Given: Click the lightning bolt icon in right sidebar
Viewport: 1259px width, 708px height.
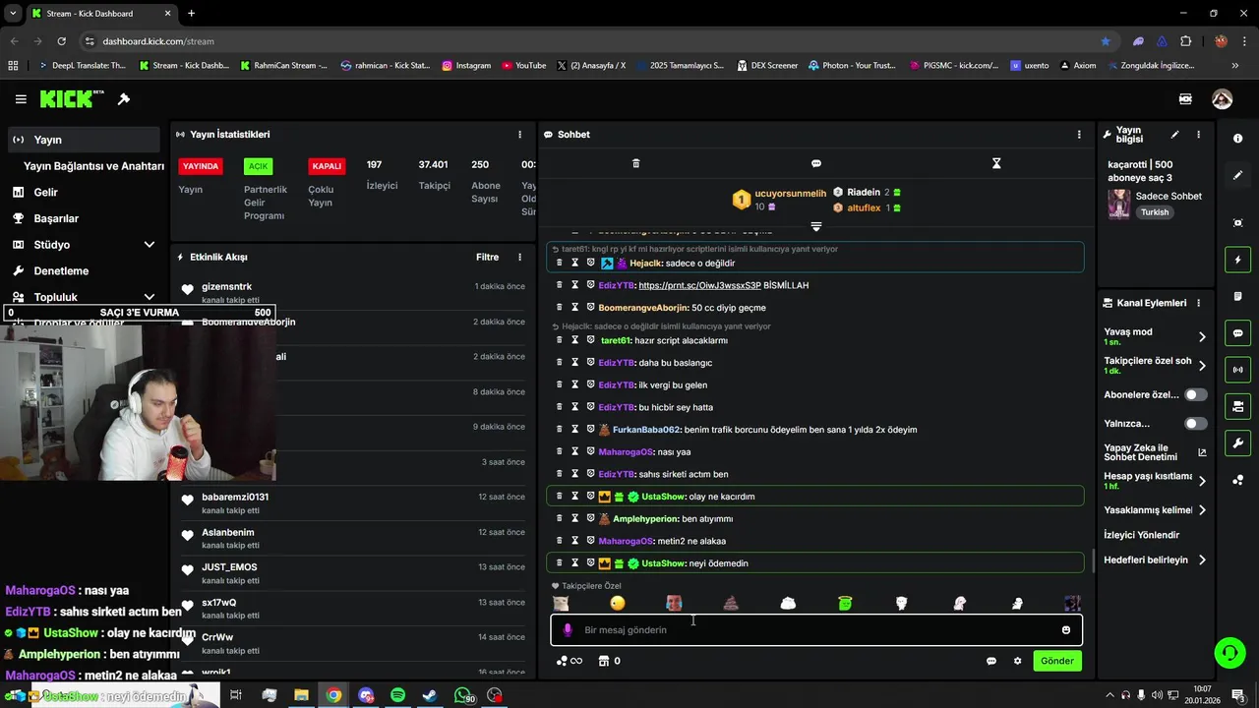Looking at the screenshot, I should coord(1237,260).
